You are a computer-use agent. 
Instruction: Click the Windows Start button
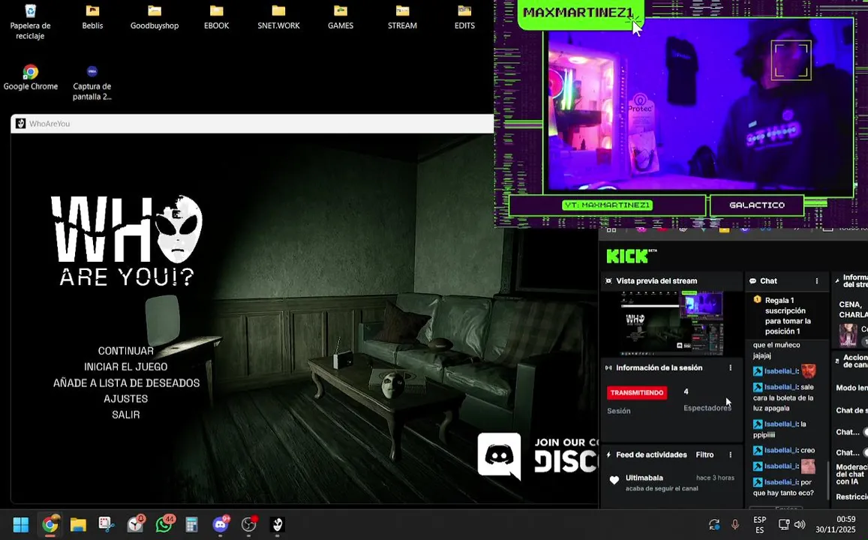[20, 524]
